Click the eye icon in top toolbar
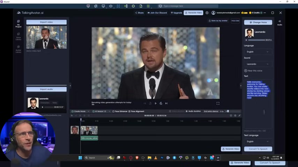The height and width of the screenshot is (167, 298). 111,6
